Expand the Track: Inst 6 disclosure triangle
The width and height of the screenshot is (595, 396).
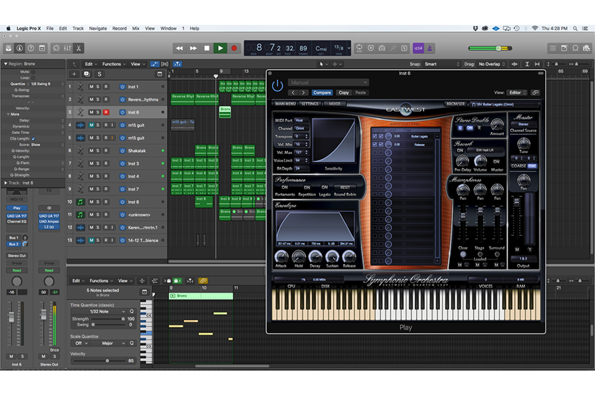(x=5, y=183)
